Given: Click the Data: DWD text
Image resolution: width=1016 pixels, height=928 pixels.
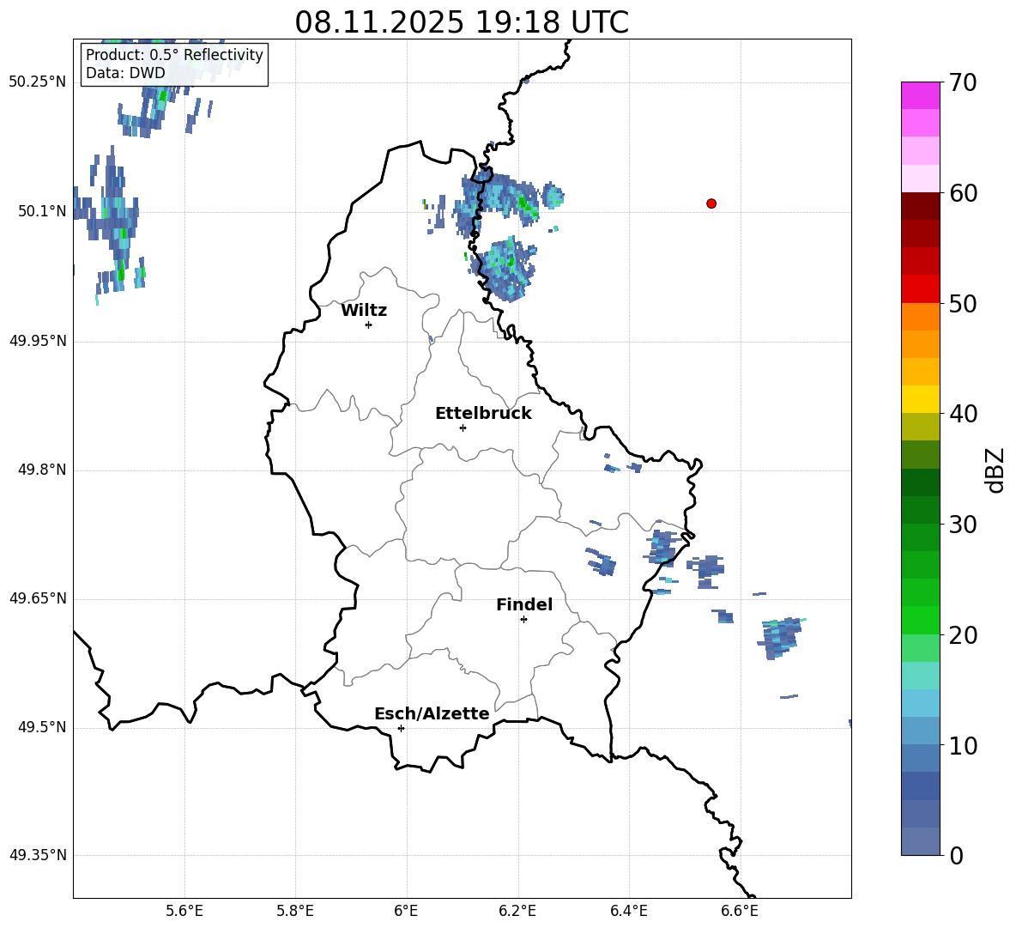Looking at the screenshot, I should pyautogui.click(x=125, y=73).
